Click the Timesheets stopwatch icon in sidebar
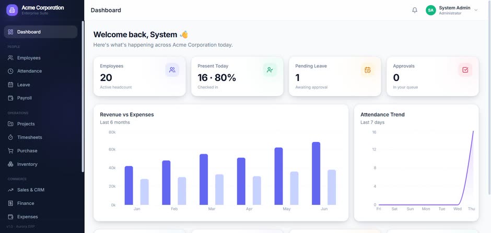 (10, 137)
